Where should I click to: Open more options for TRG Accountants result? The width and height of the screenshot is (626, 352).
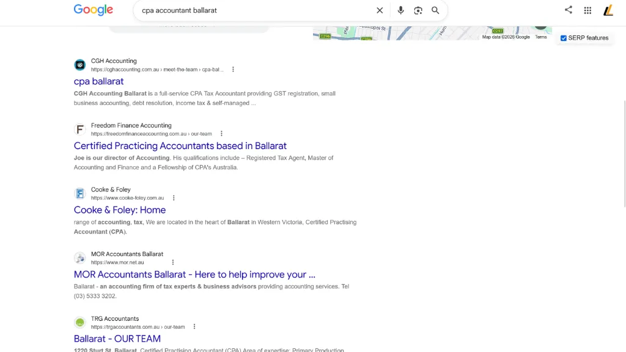point(194,326)
